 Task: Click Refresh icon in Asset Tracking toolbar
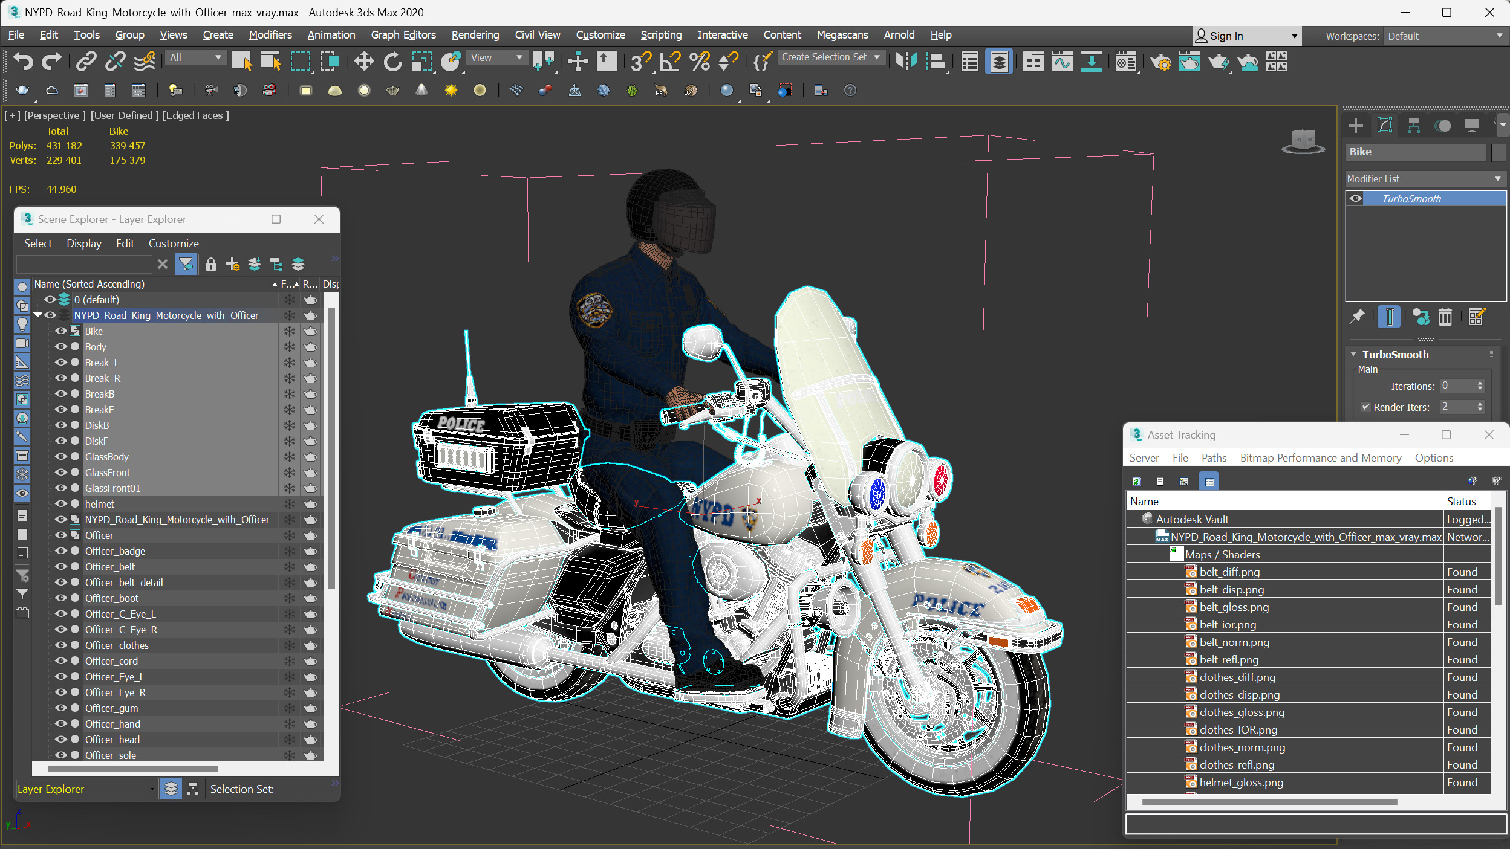click(1136, 482)
